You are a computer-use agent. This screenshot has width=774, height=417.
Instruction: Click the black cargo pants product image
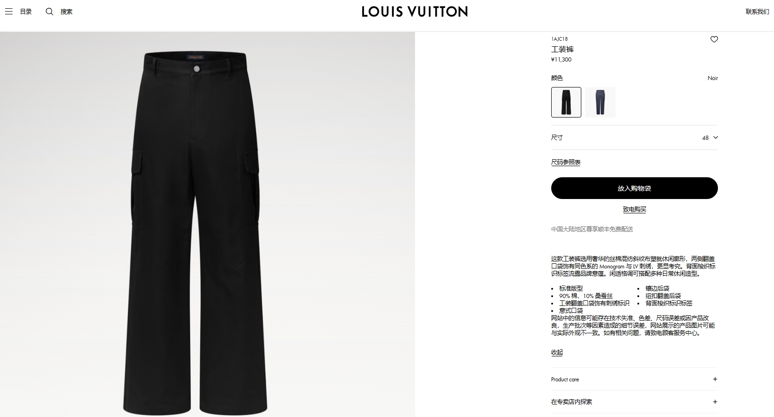click(x=196, y=233)
